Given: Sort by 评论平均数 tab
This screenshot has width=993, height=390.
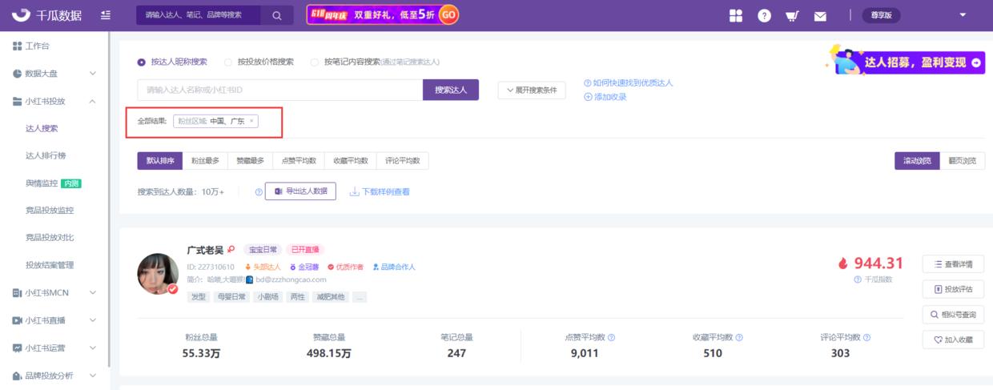Looking at the screenshot, I should click(402, 161).
